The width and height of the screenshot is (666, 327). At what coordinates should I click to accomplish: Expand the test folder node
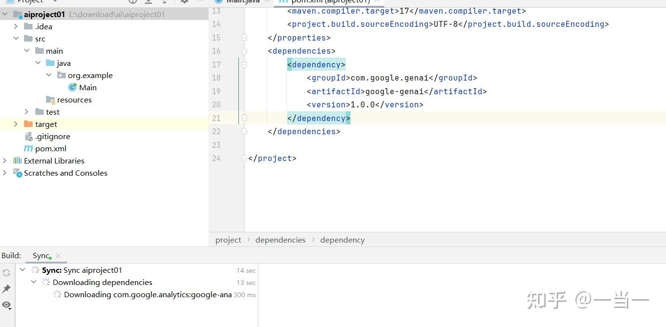(x=27, y=112)
